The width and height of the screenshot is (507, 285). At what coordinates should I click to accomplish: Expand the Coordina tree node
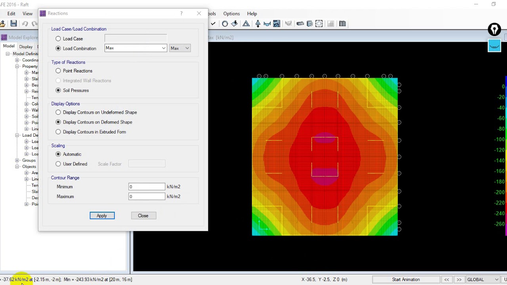(17, 60)
